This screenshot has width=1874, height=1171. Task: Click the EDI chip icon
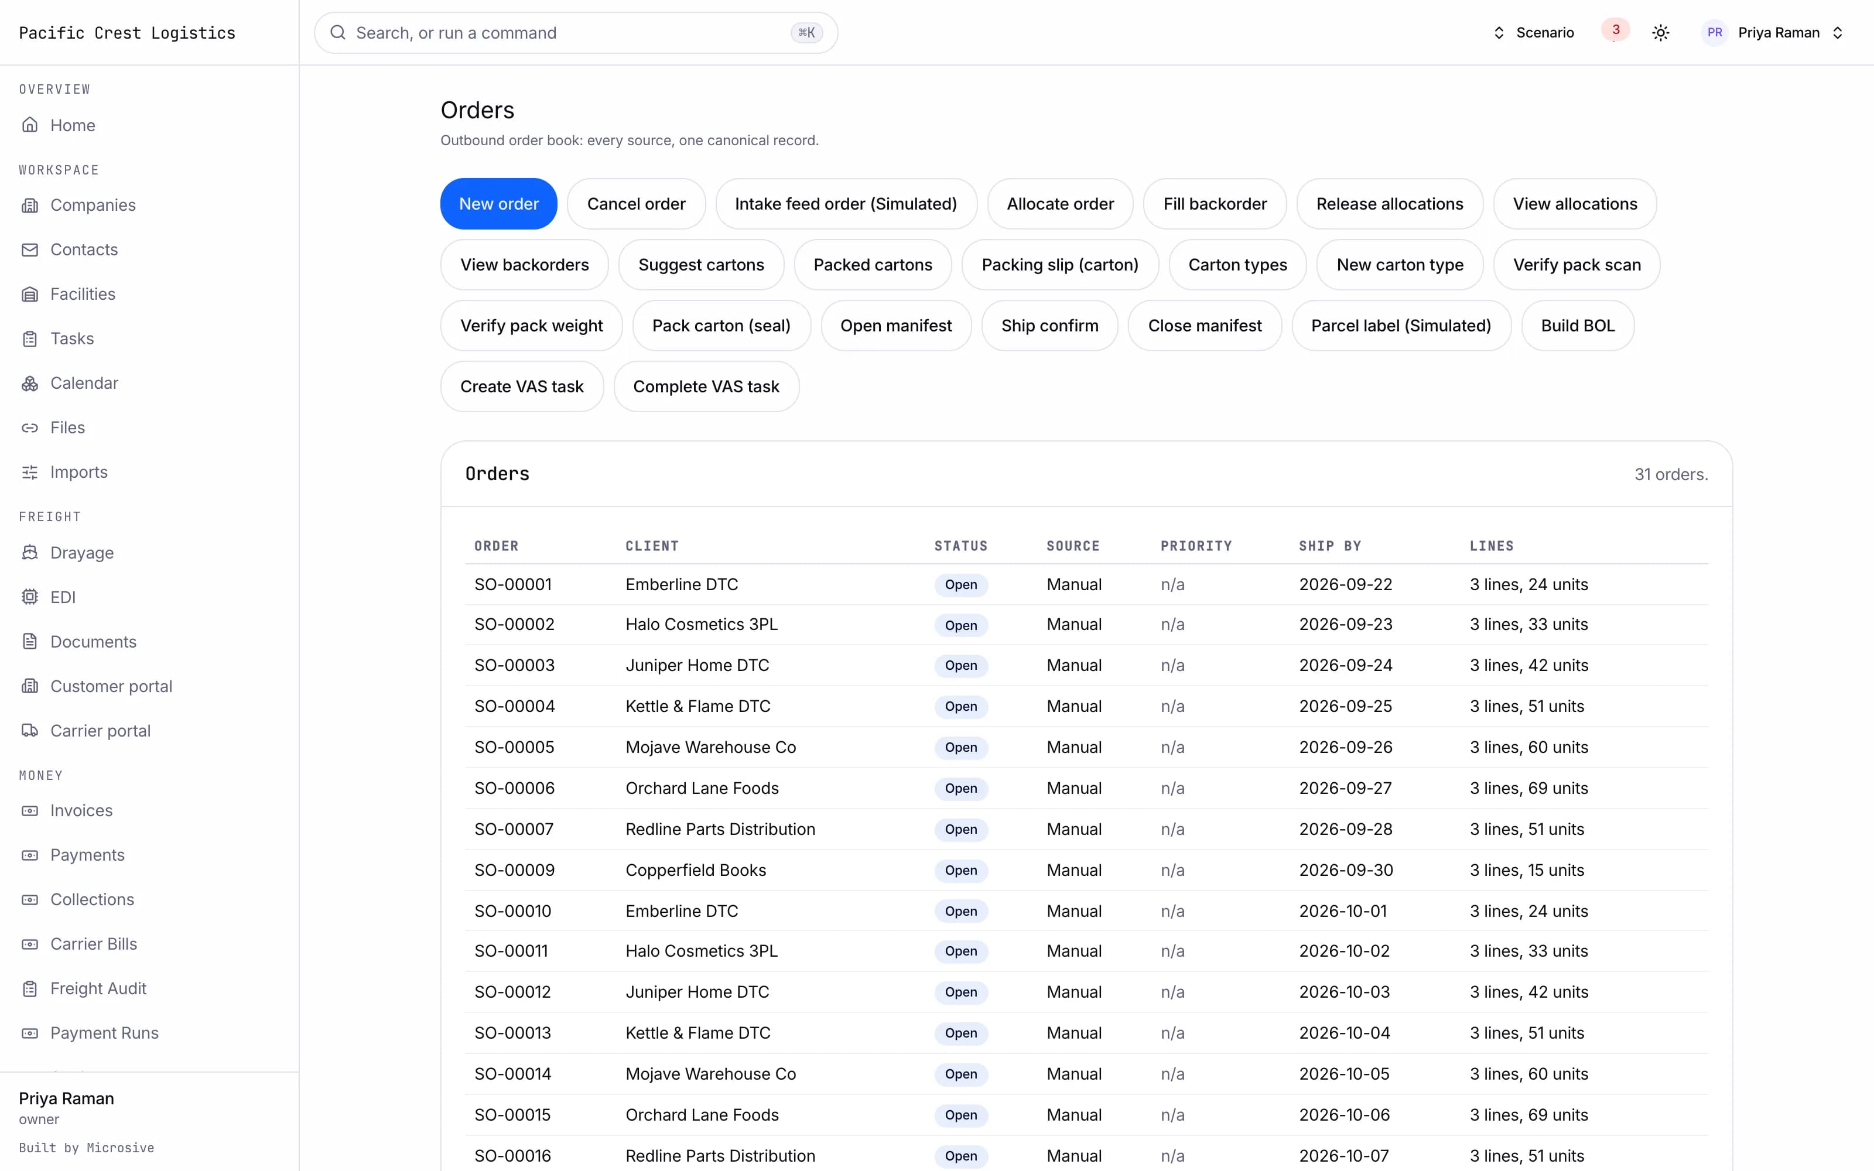coord(29,597)
